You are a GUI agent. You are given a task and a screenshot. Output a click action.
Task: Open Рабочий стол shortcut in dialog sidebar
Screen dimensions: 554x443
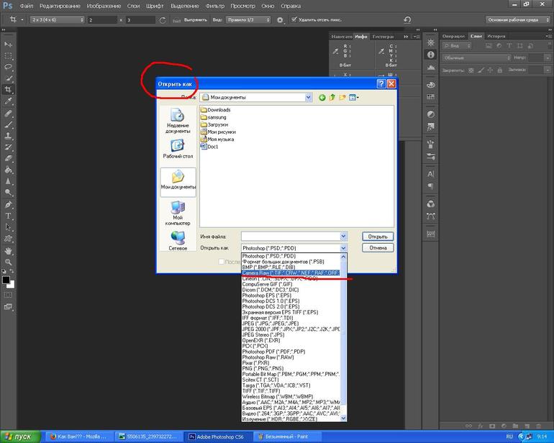tap(178, 149)
